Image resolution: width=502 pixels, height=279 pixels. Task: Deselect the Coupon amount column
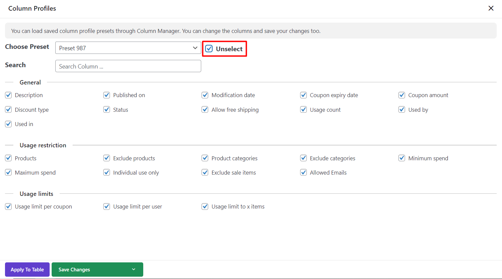(402, 95)
